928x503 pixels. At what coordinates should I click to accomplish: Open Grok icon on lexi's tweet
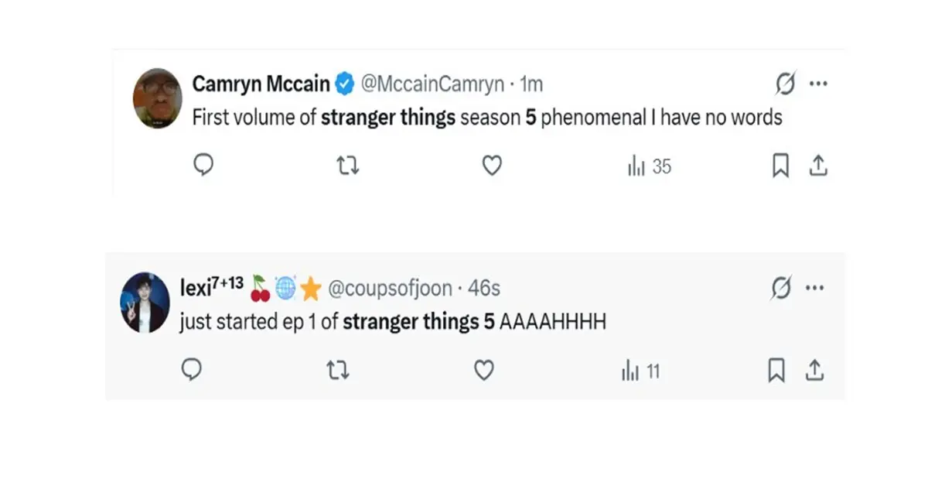point(781,289)
